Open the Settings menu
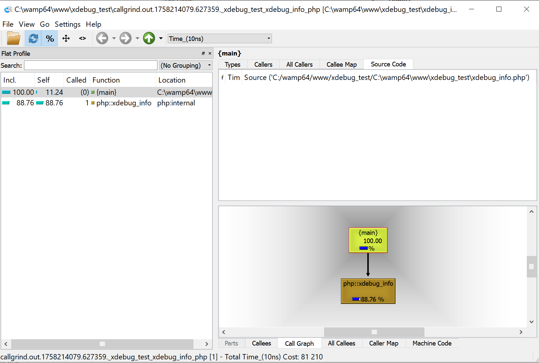 (x=67, y=24)
